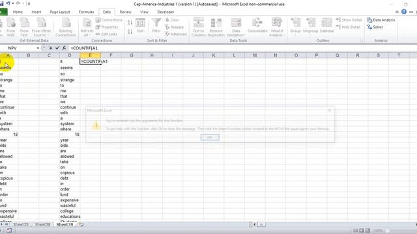The image size is (417, 234).
Task: Click OK in the error dialog
Action: 210,137
